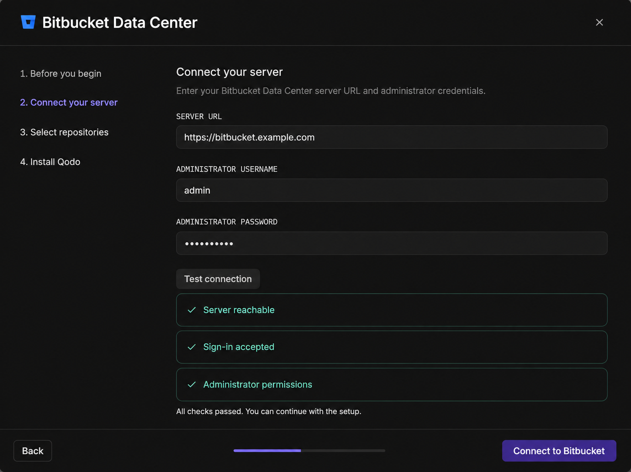Click the ADMINISTRATOR USERNAME label
This screenshot has width=631, height=472.
pos(227,169)
